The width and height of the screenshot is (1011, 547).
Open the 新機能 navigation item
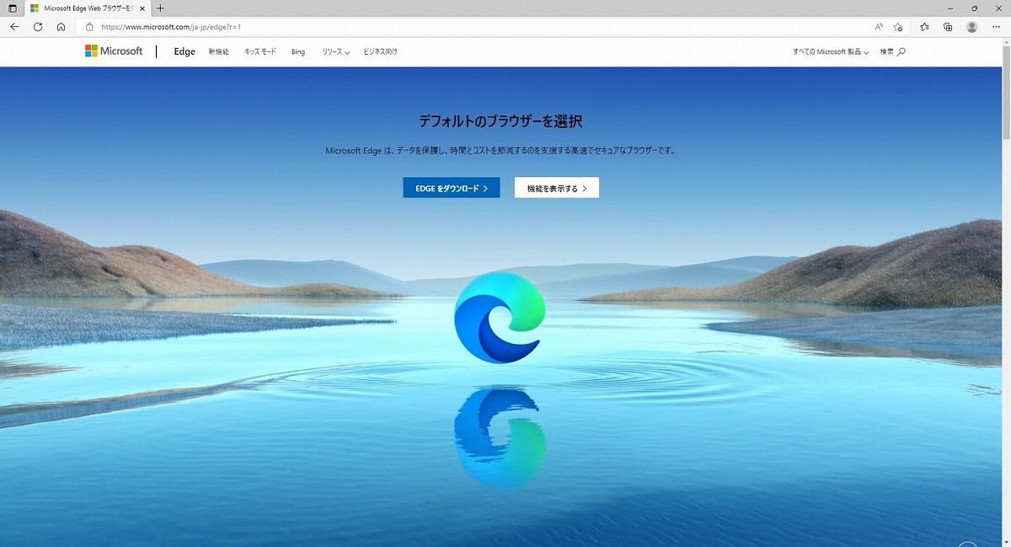tap(218, 51)
